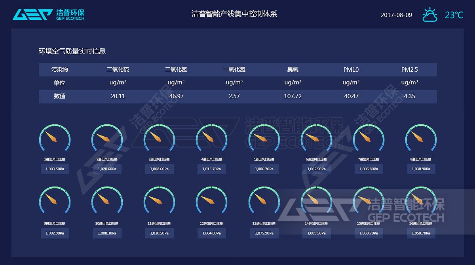Viewport: 475px width, 265px height.
Task: Click the gauge dial for 6进出风口压差
Action: click(x=316, y=139)
